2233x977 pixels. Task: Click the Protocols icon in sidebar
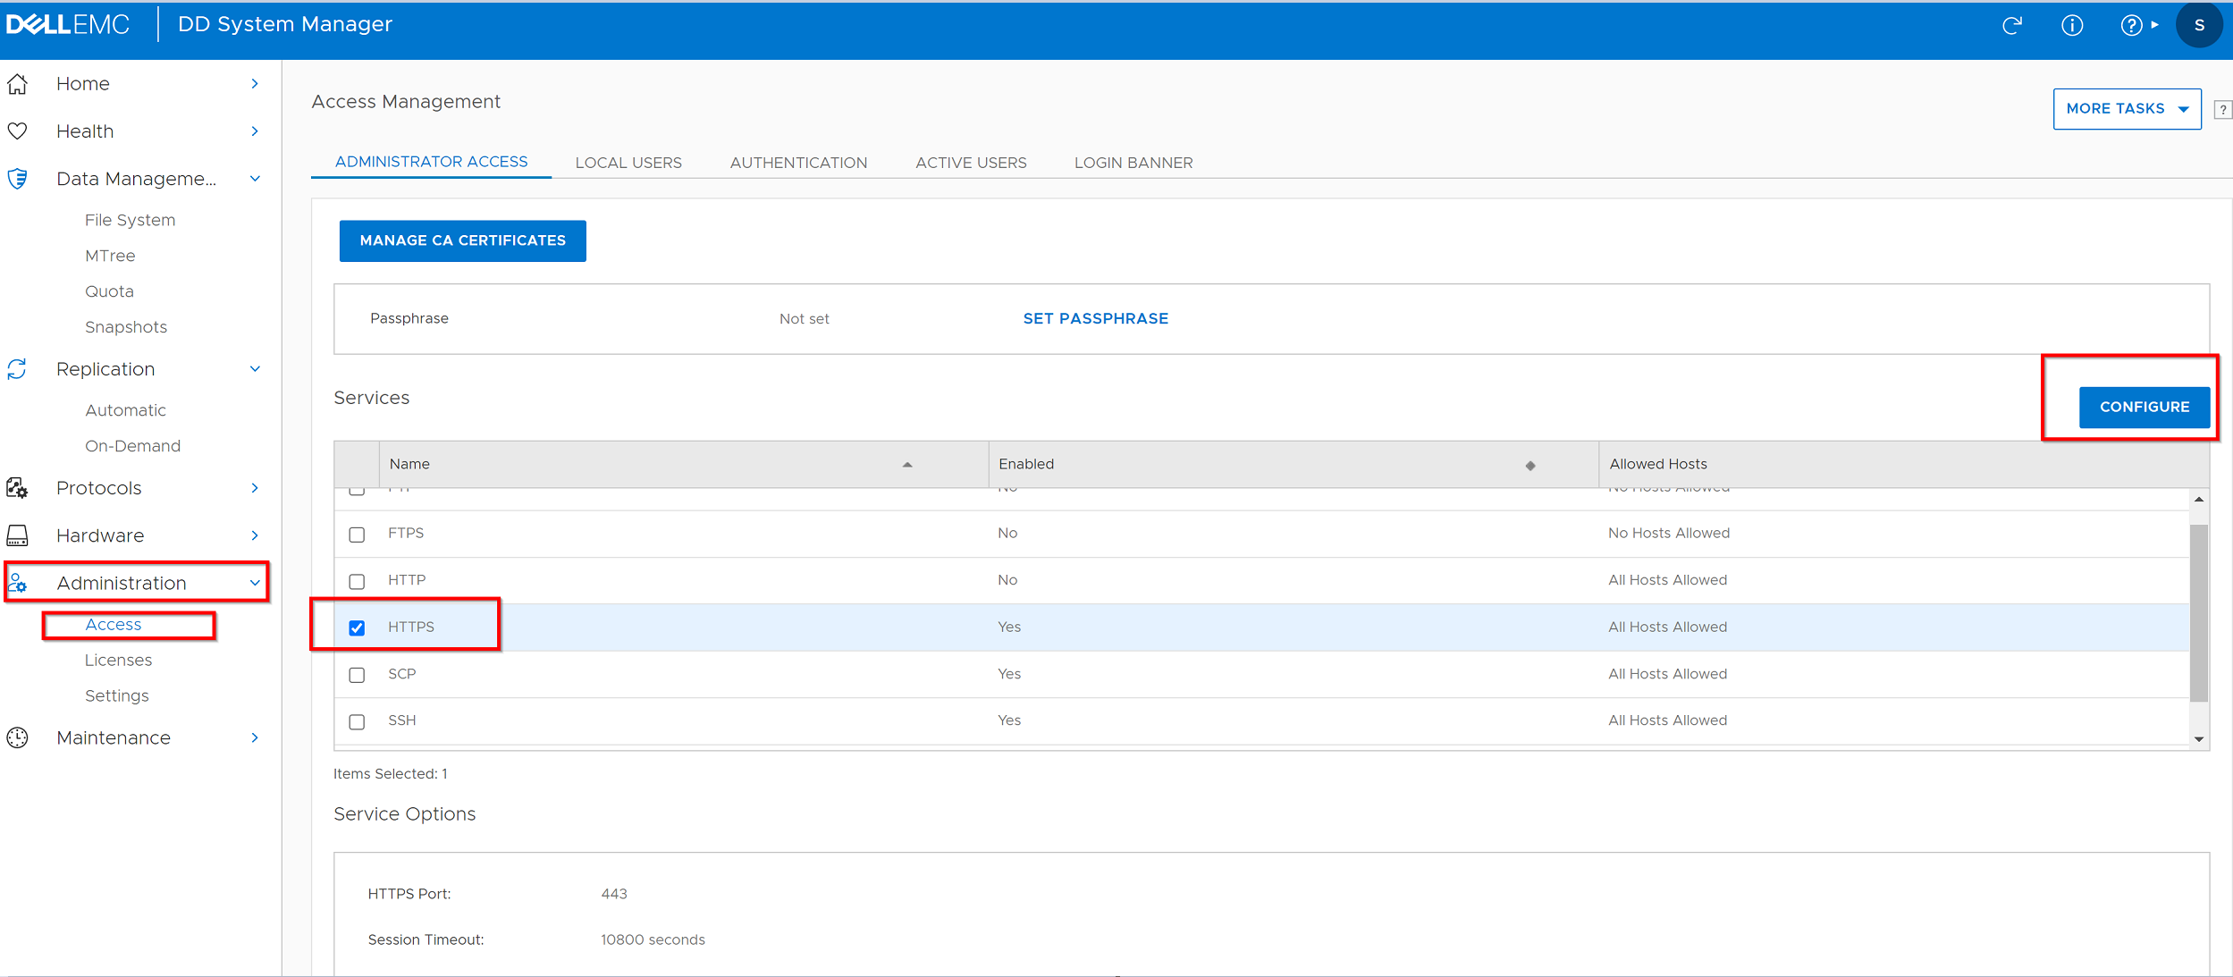pyautogui.click(x=17, y=488)
